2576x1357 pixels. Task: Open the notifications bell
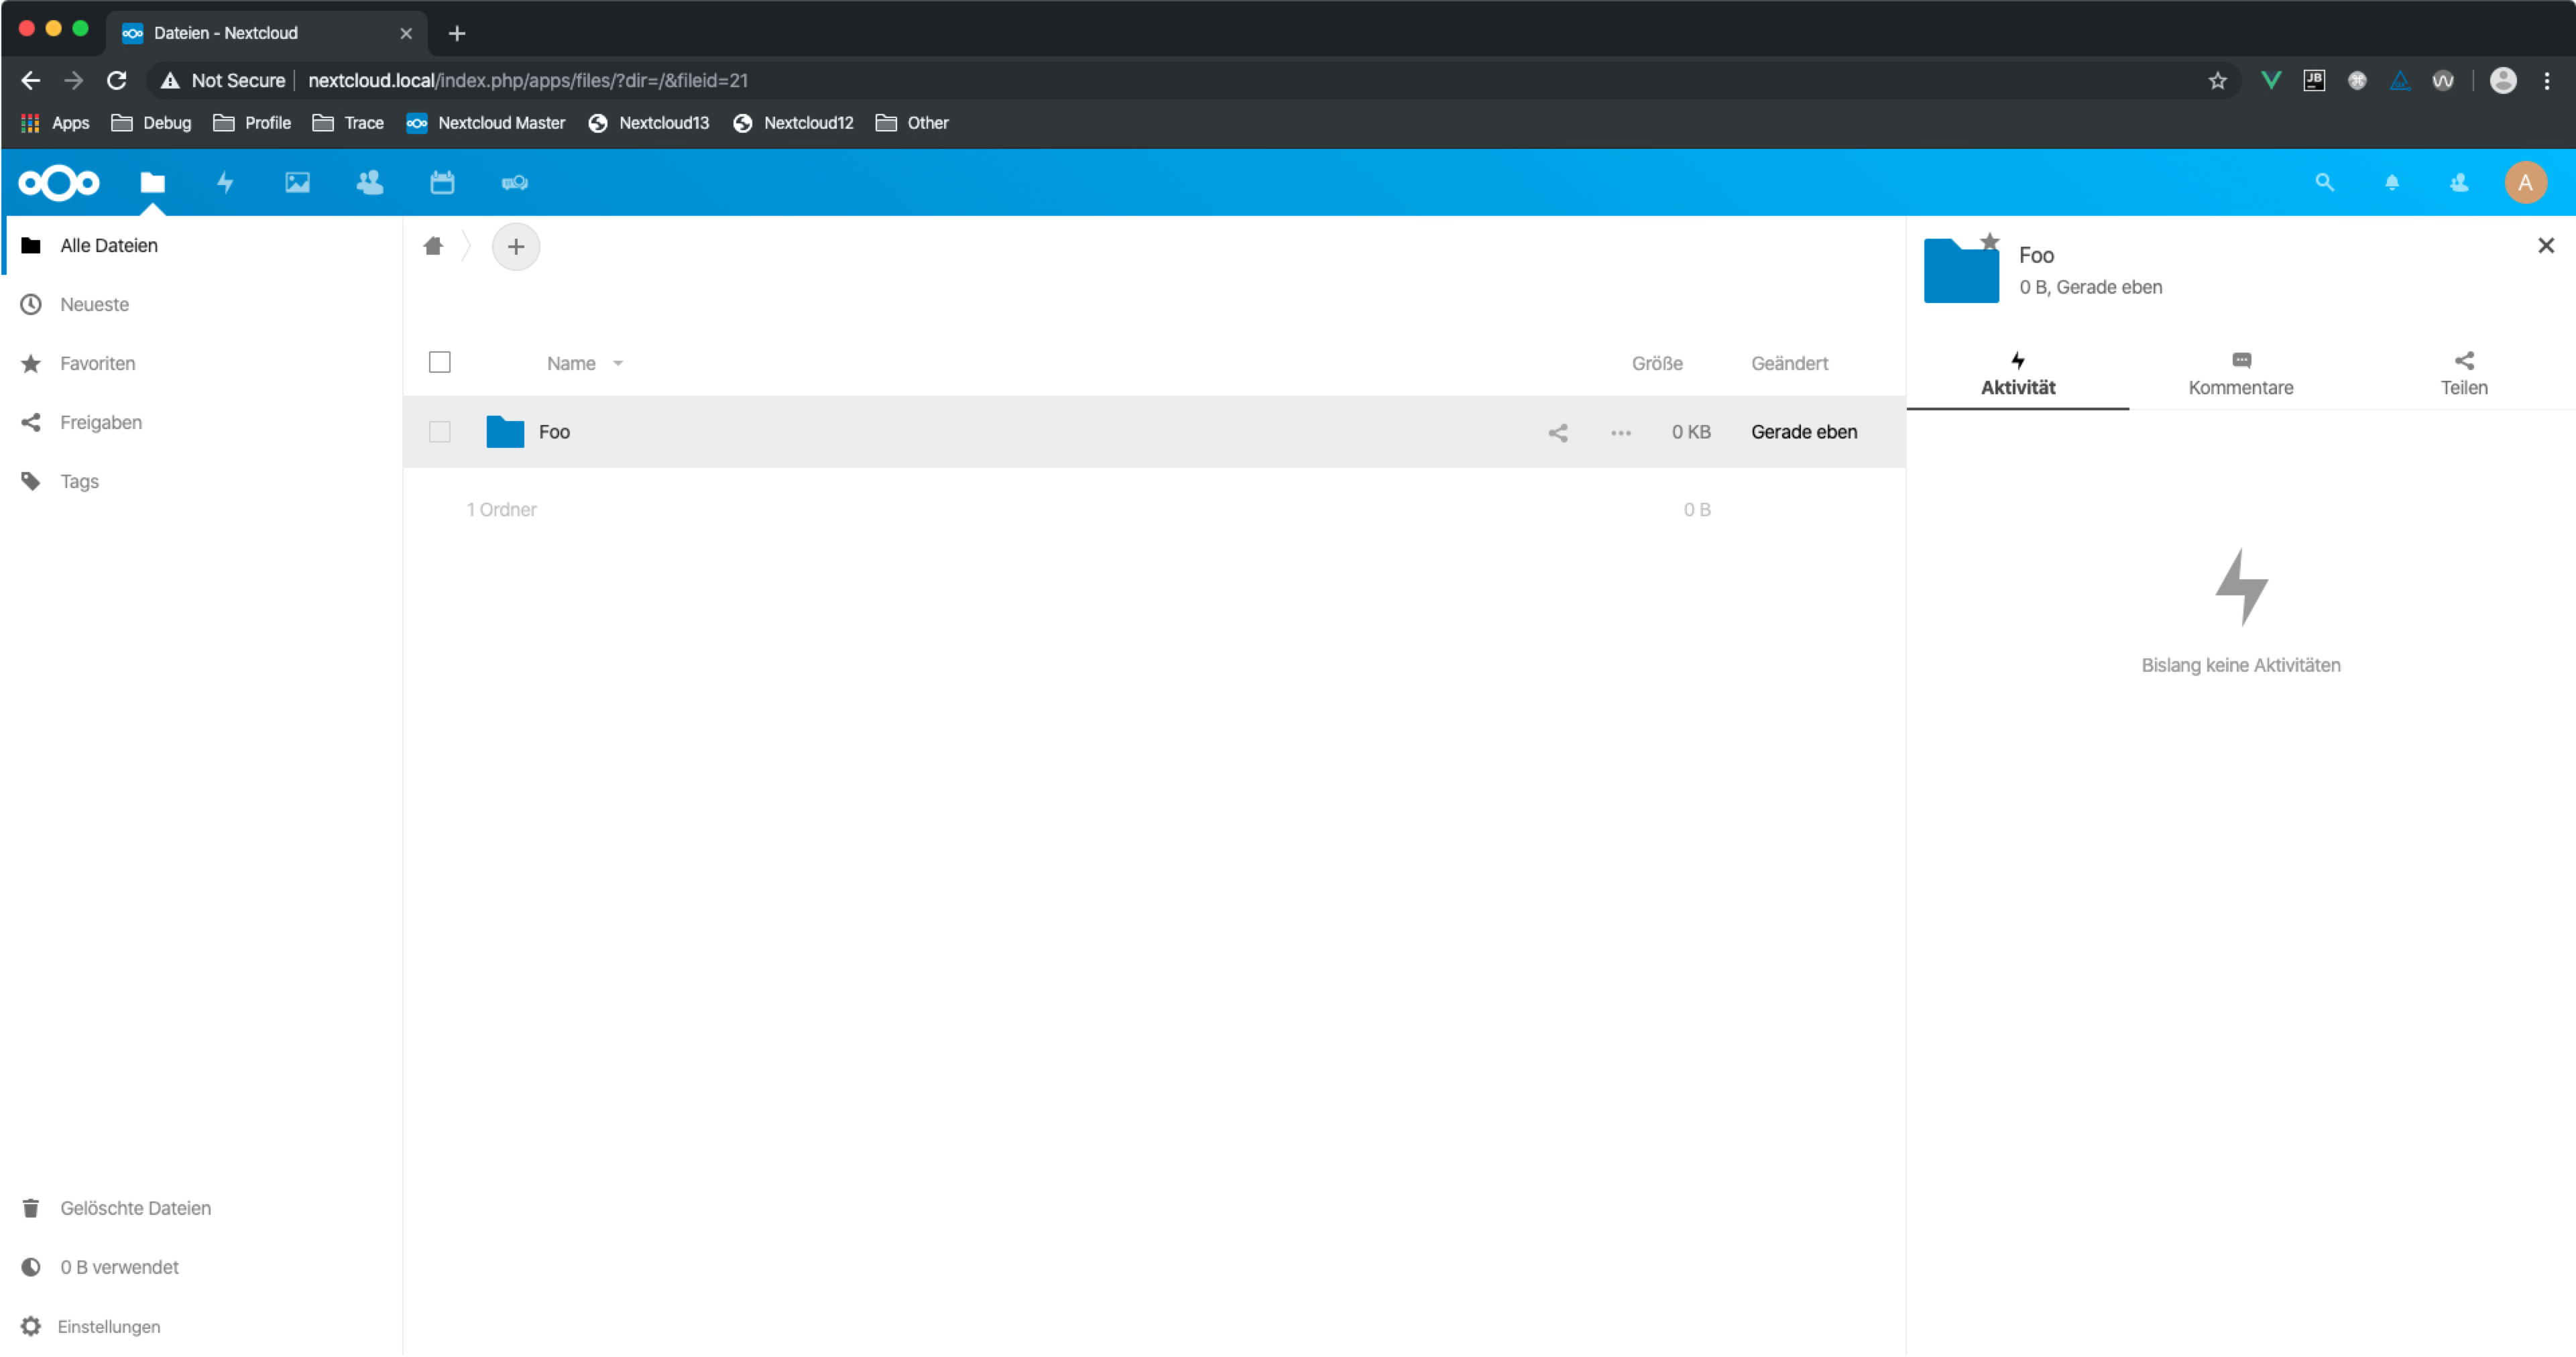point(2391,182)
